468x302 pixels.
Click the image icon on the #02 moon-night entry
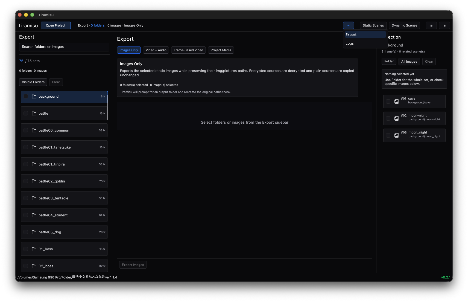pos(397,118)
